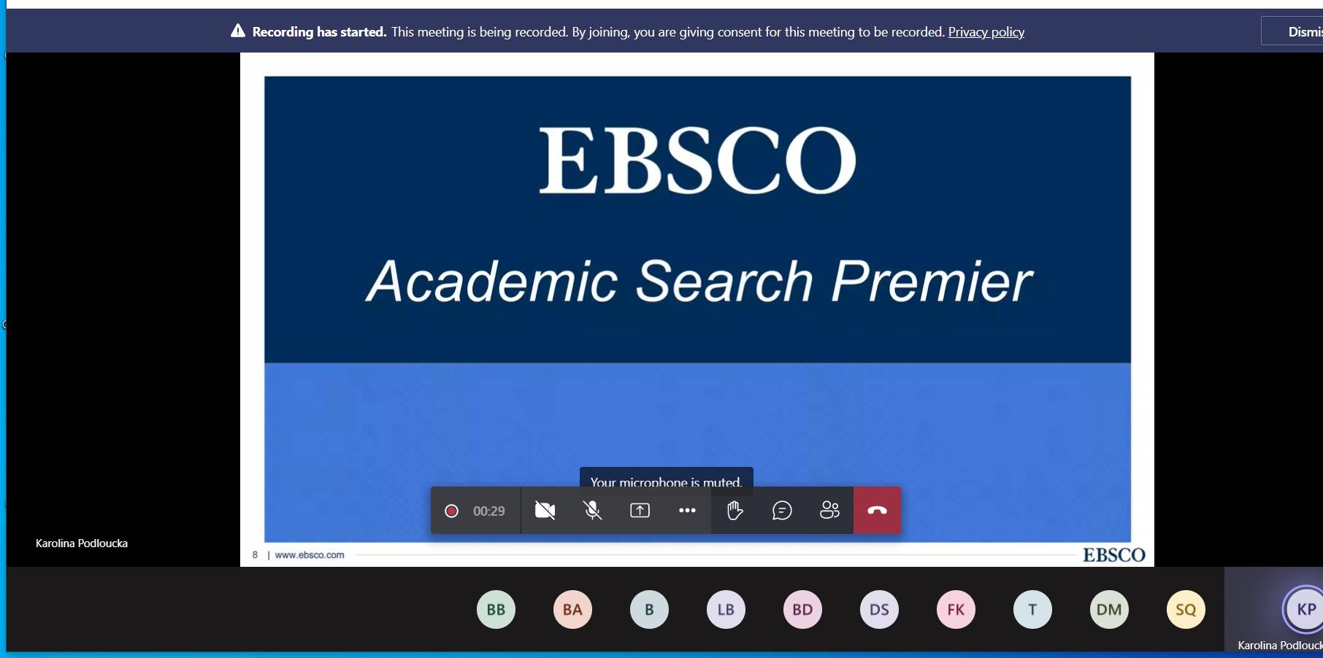Image resolution: width=1323 pixels, height=658 pixels.
Task: Select participant avatar DS
Action: coord(879,609)
